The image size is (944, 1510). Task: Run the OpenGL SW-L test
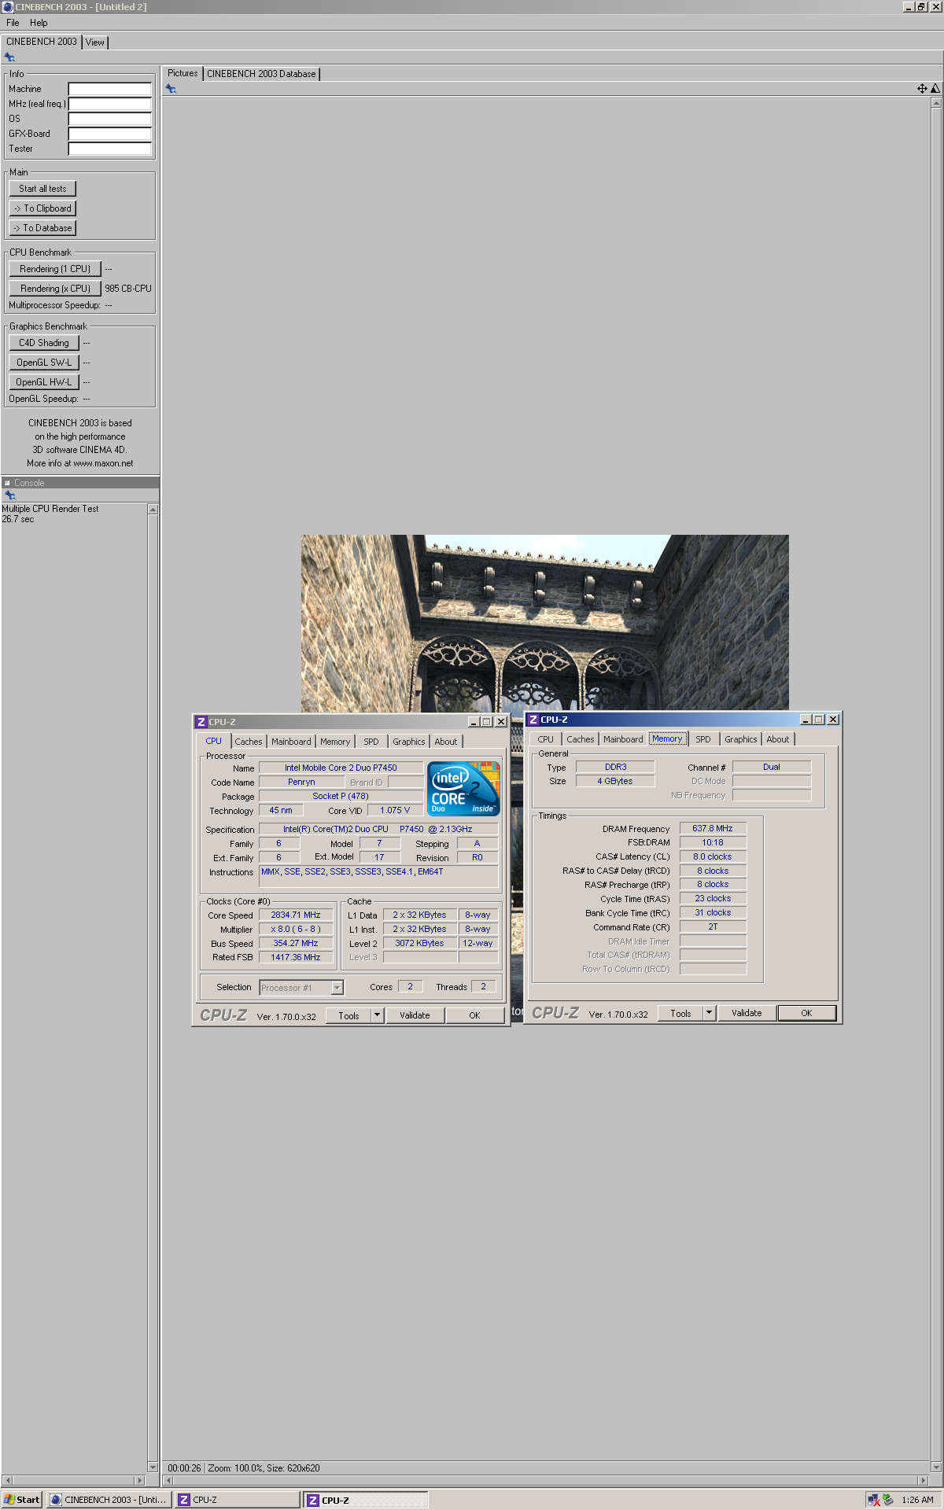click(x=44, y=363)
